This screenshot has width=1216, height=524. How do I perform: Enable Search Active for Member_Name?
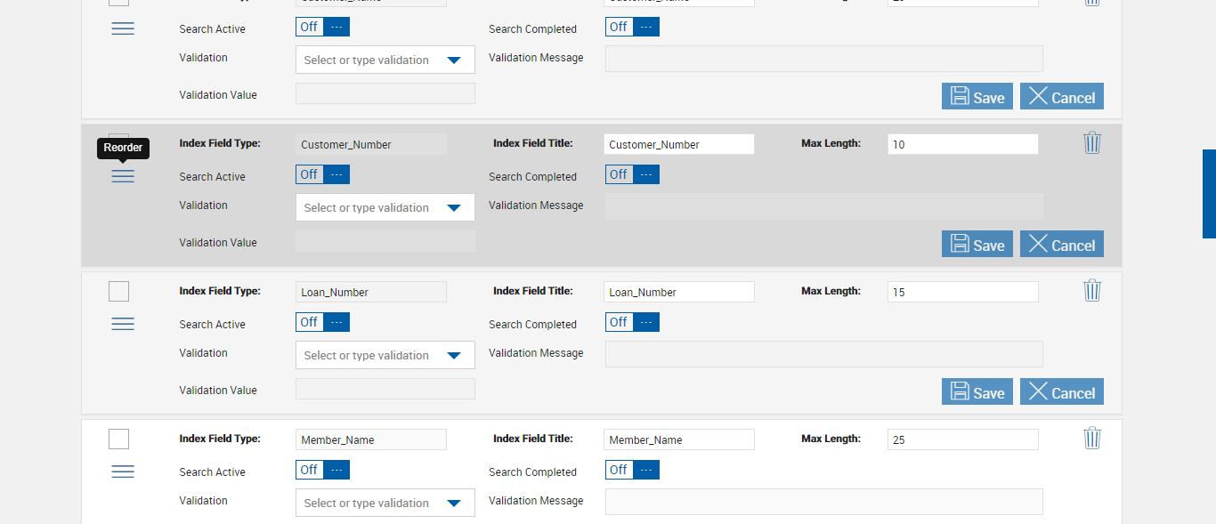coord(322,471)
